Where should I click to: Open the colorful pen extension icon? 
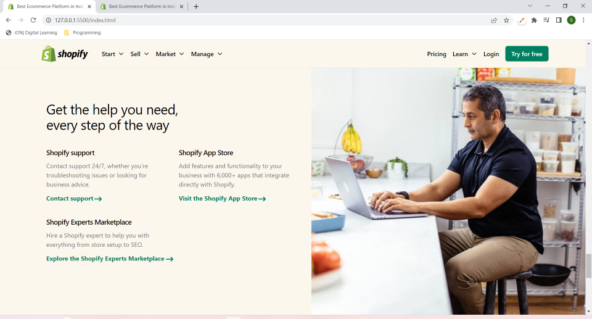pos(522,20)
